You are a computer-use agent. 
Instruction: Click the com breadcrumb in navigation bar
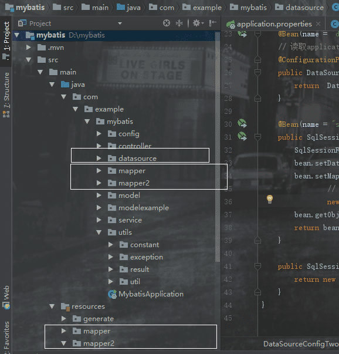tap(161, 8)
